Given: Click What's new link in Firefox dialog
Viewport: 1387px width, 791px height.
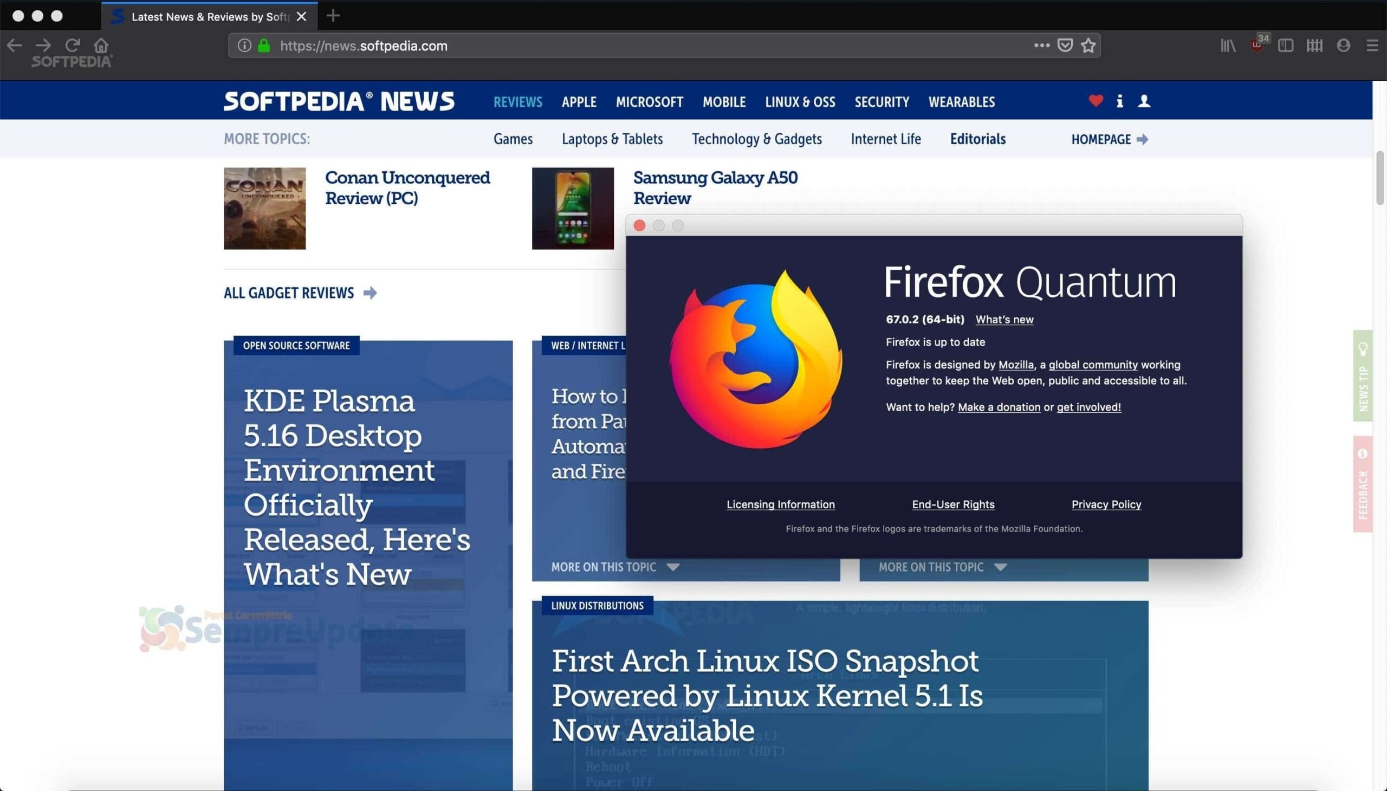Looking at the screenshot, I should point(1003,319).
